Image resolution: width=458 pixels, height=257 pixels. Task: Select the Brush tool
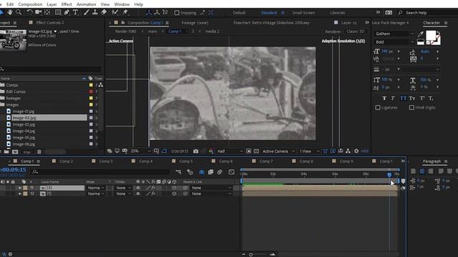click(x=86, y=12)
